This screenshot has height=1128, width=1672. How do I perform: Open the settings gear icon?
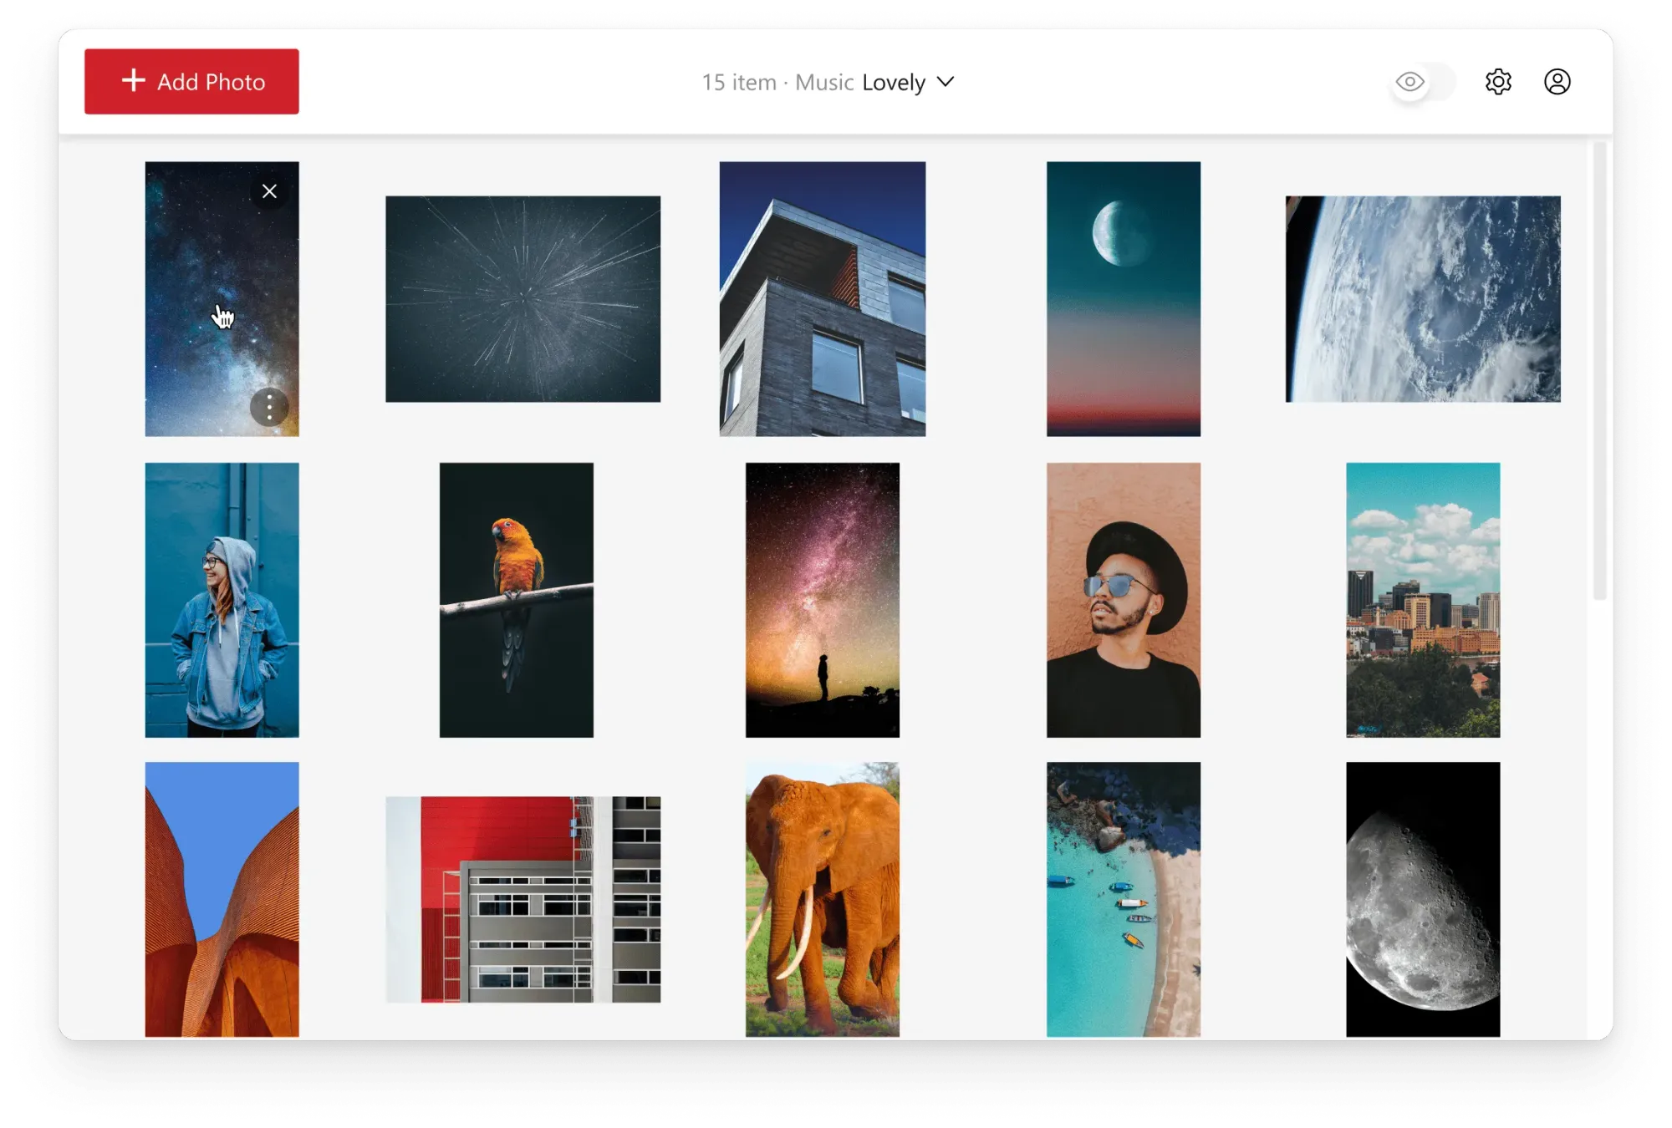1498,82
